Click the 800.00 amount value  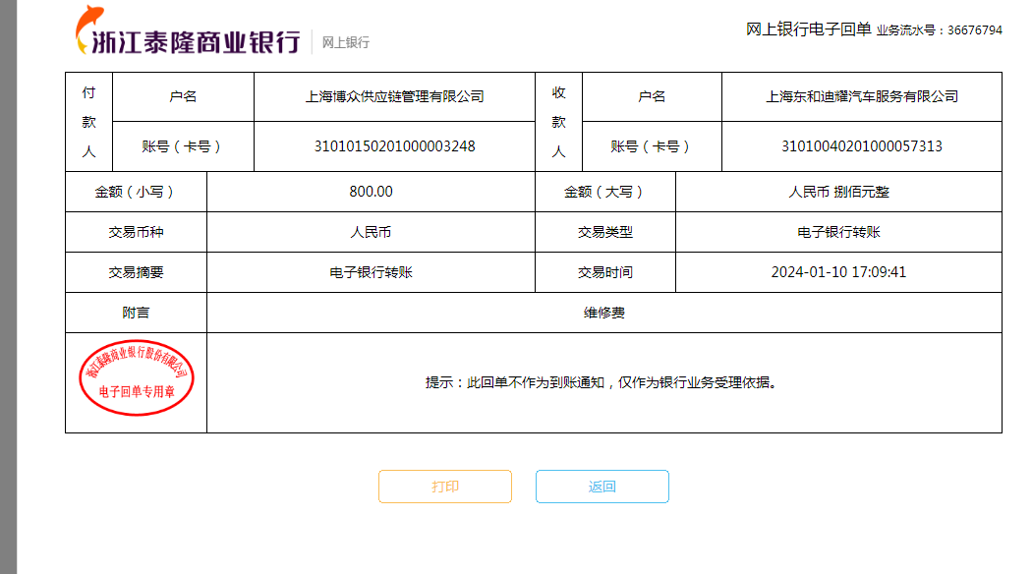[x=371, y=192]
